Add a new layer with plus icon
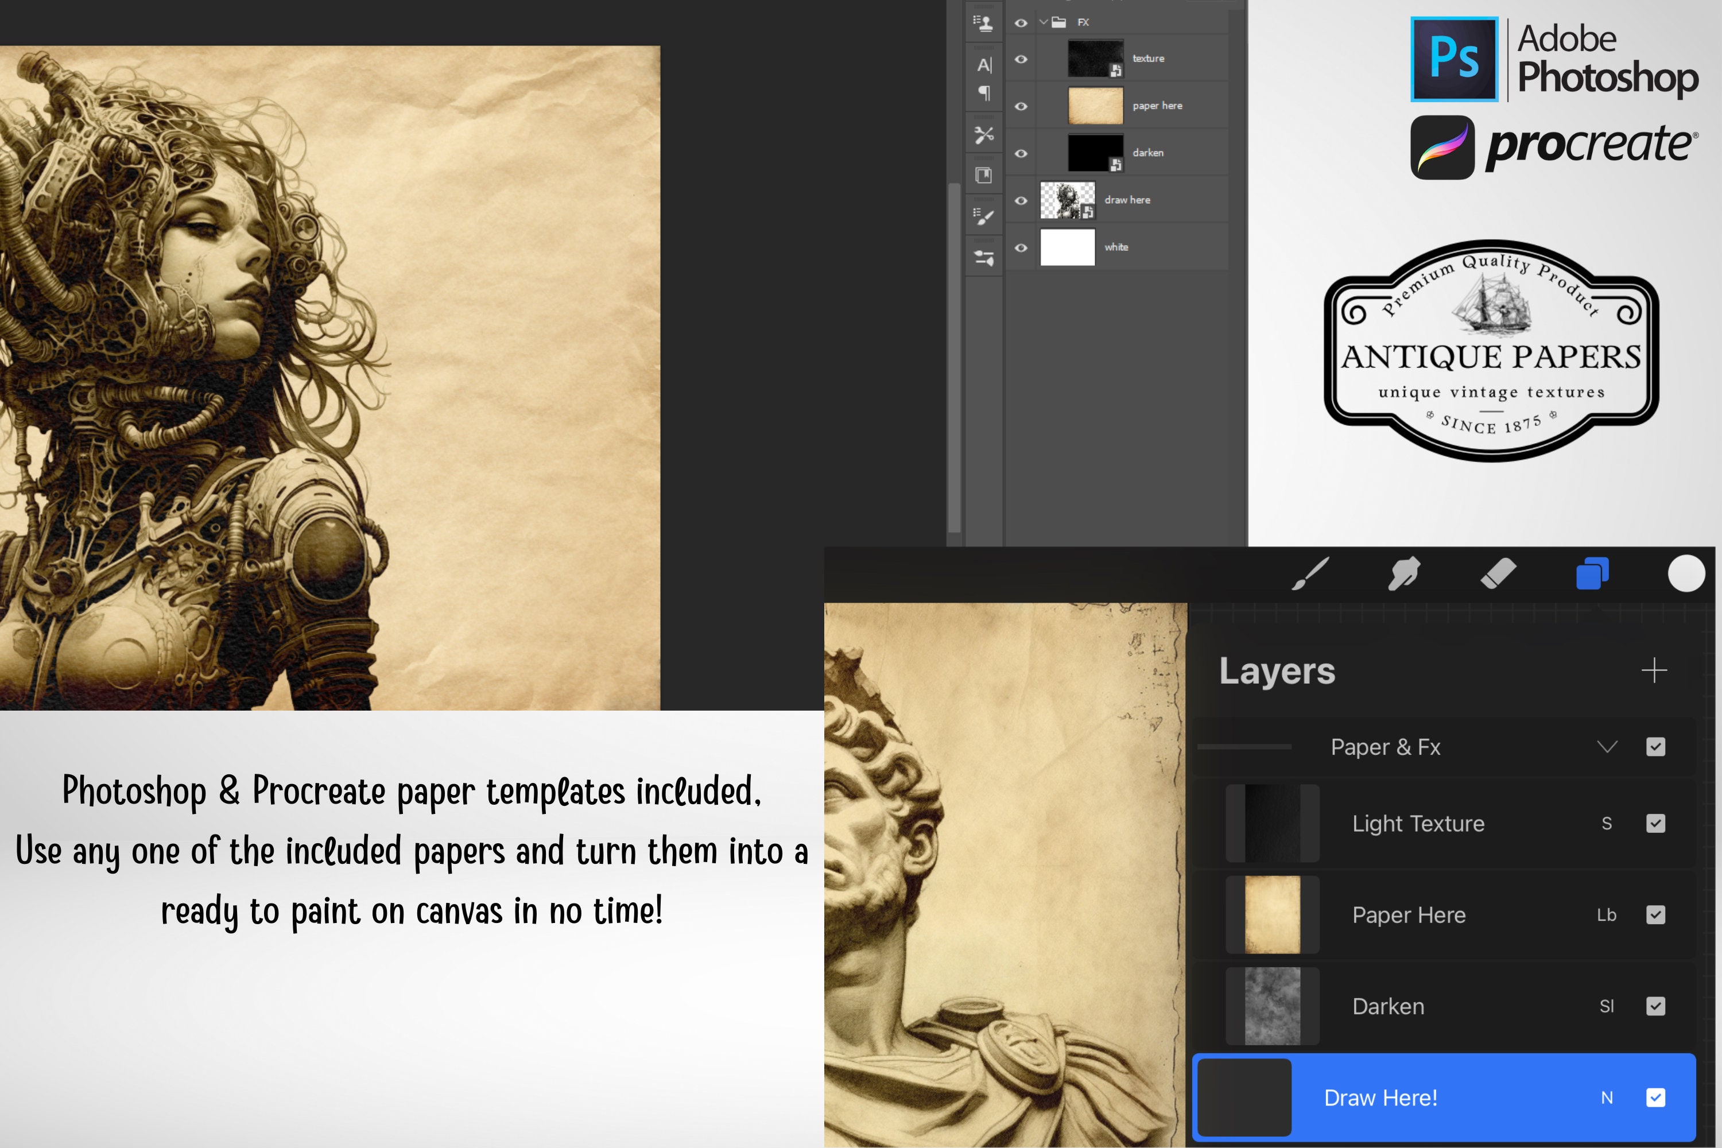Image resolution: width=1722 pixels, height=1148 pixels. (x=1654, y=670)
